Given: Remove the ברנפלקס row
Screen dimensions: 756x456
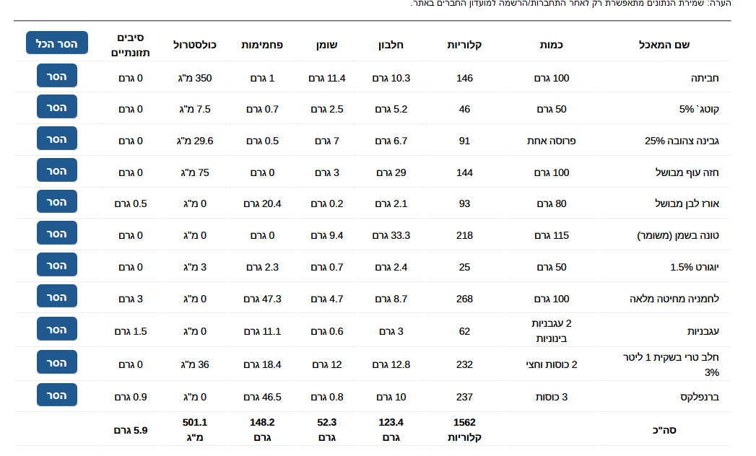Looking at the screenshot, I should click(57, 395).
